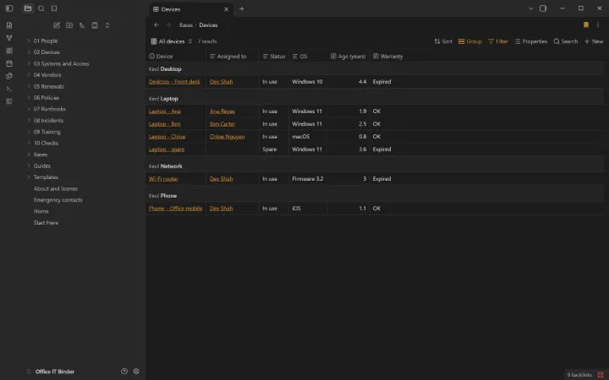Open the bookmarks pane icon
This screenshot has height=380, width=609.
coord(54,8)
